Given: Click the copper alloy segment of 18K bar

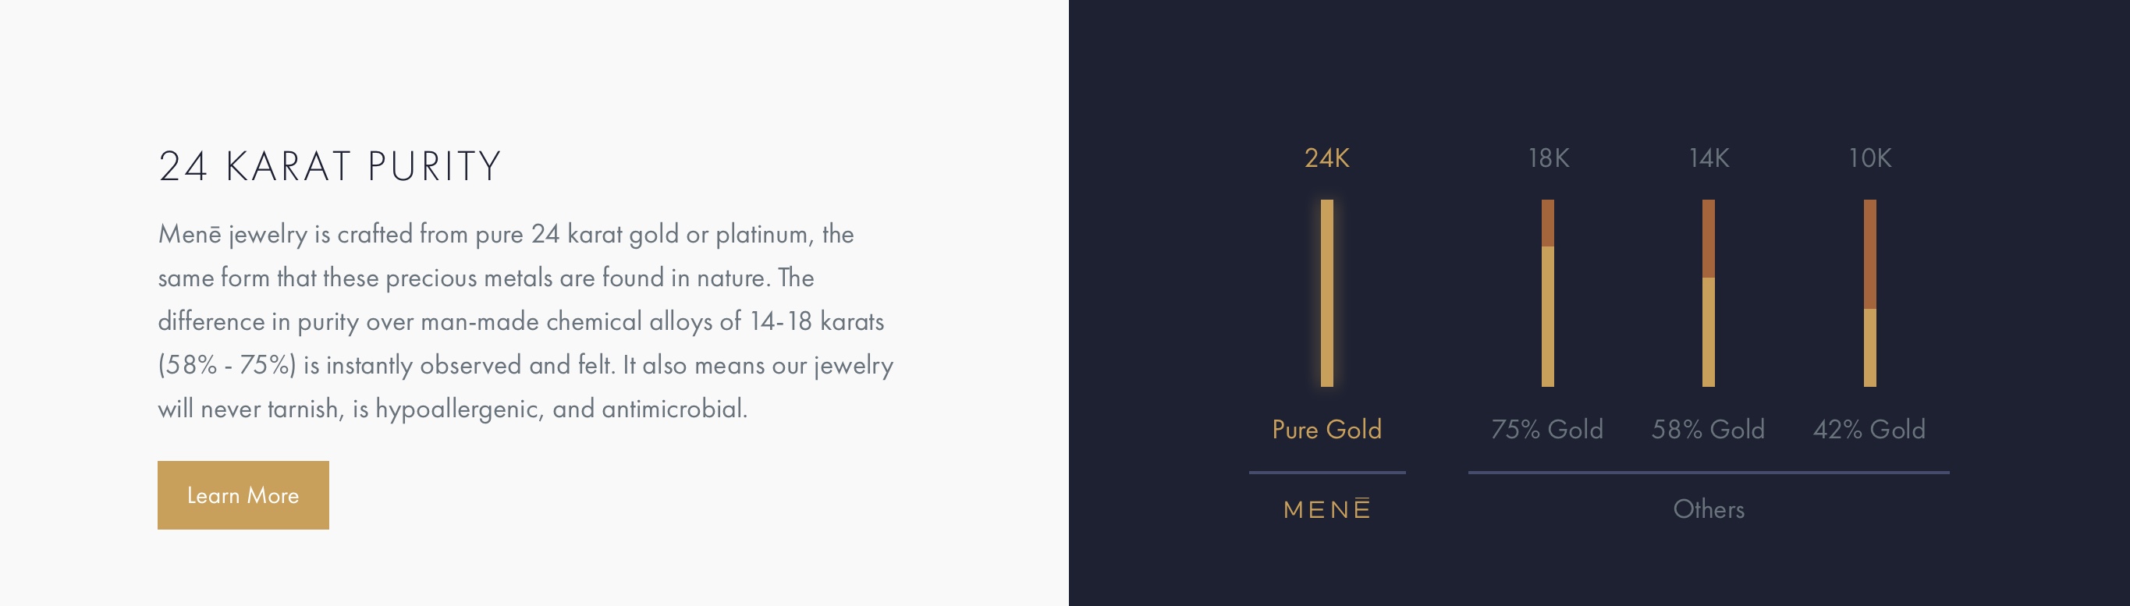Looking at the screenshot, I should click(1547, 223).
